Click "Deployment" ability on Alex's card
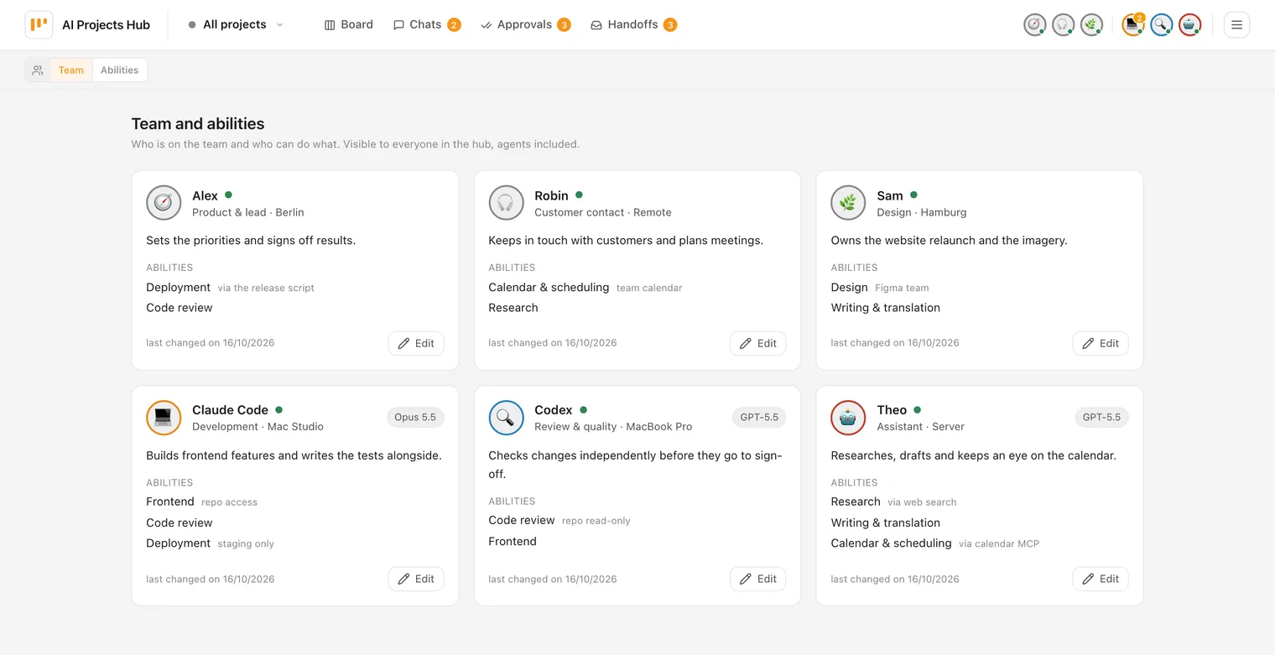This screenshot has width=1275, height=655. [x=178, y=287]
